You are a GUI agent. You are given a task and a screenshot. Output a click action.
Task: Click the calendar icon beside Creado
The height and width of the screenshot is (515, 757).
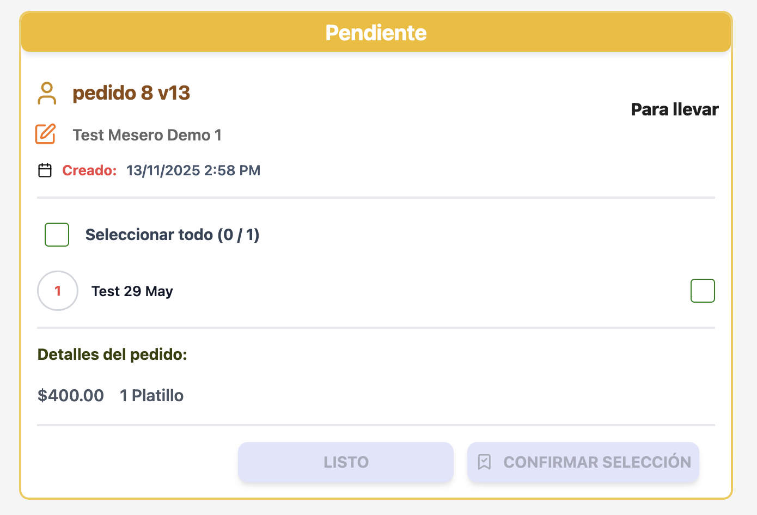[45, 170]
